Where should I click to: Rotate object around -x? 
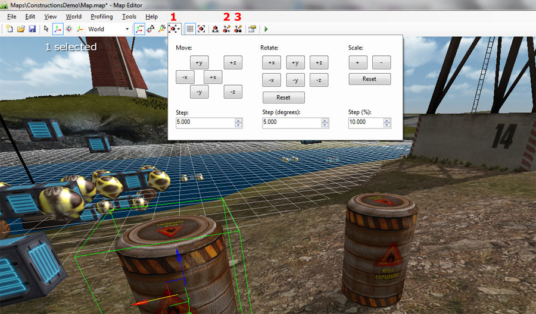[x=272, y=80]
